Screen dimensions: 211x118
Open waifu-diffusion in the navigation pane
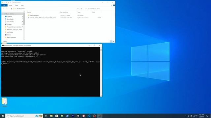pos(11,37)
